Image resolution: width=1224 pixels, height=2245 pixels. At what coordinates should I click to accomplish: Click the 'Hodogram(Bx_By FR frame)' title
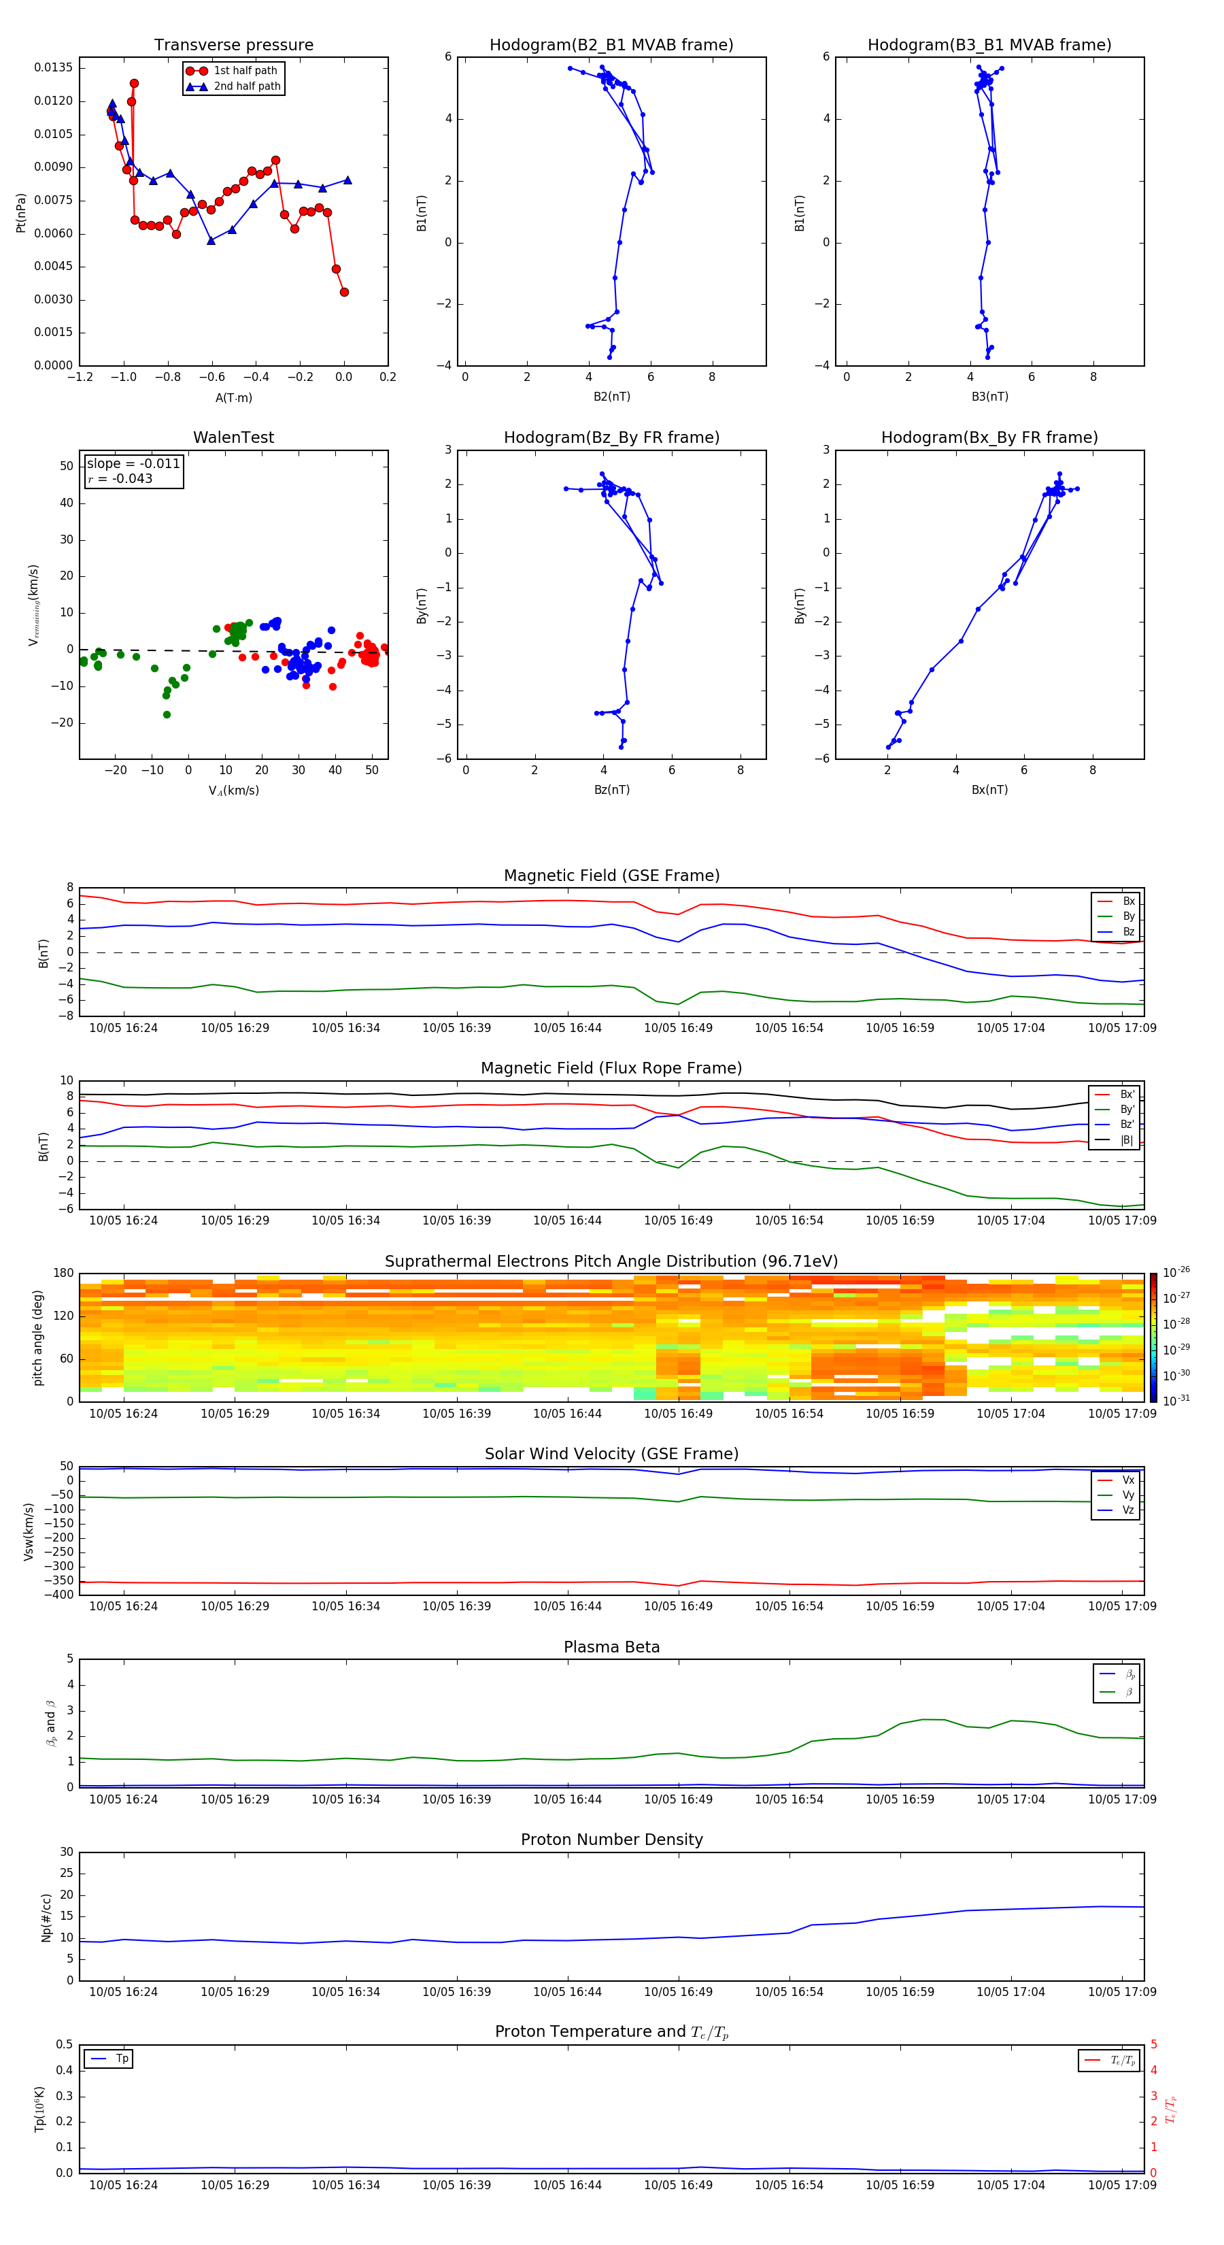coord(989,437)
